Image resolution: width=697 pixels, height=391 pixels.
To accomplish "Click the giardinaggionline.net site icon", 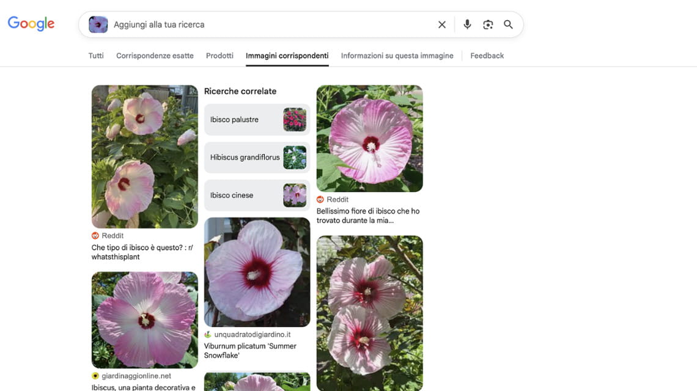I will [95, 376].
